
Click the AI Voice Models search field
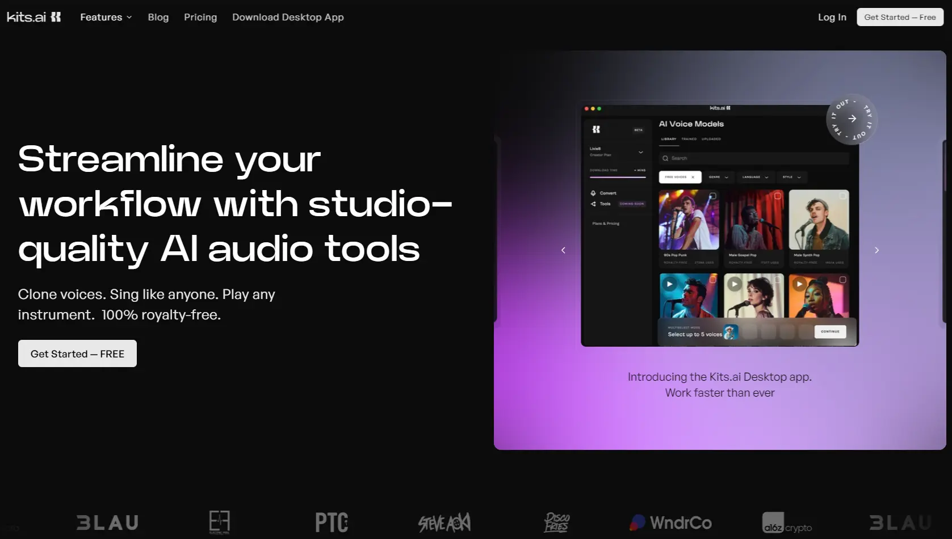(x=754, y=158)
